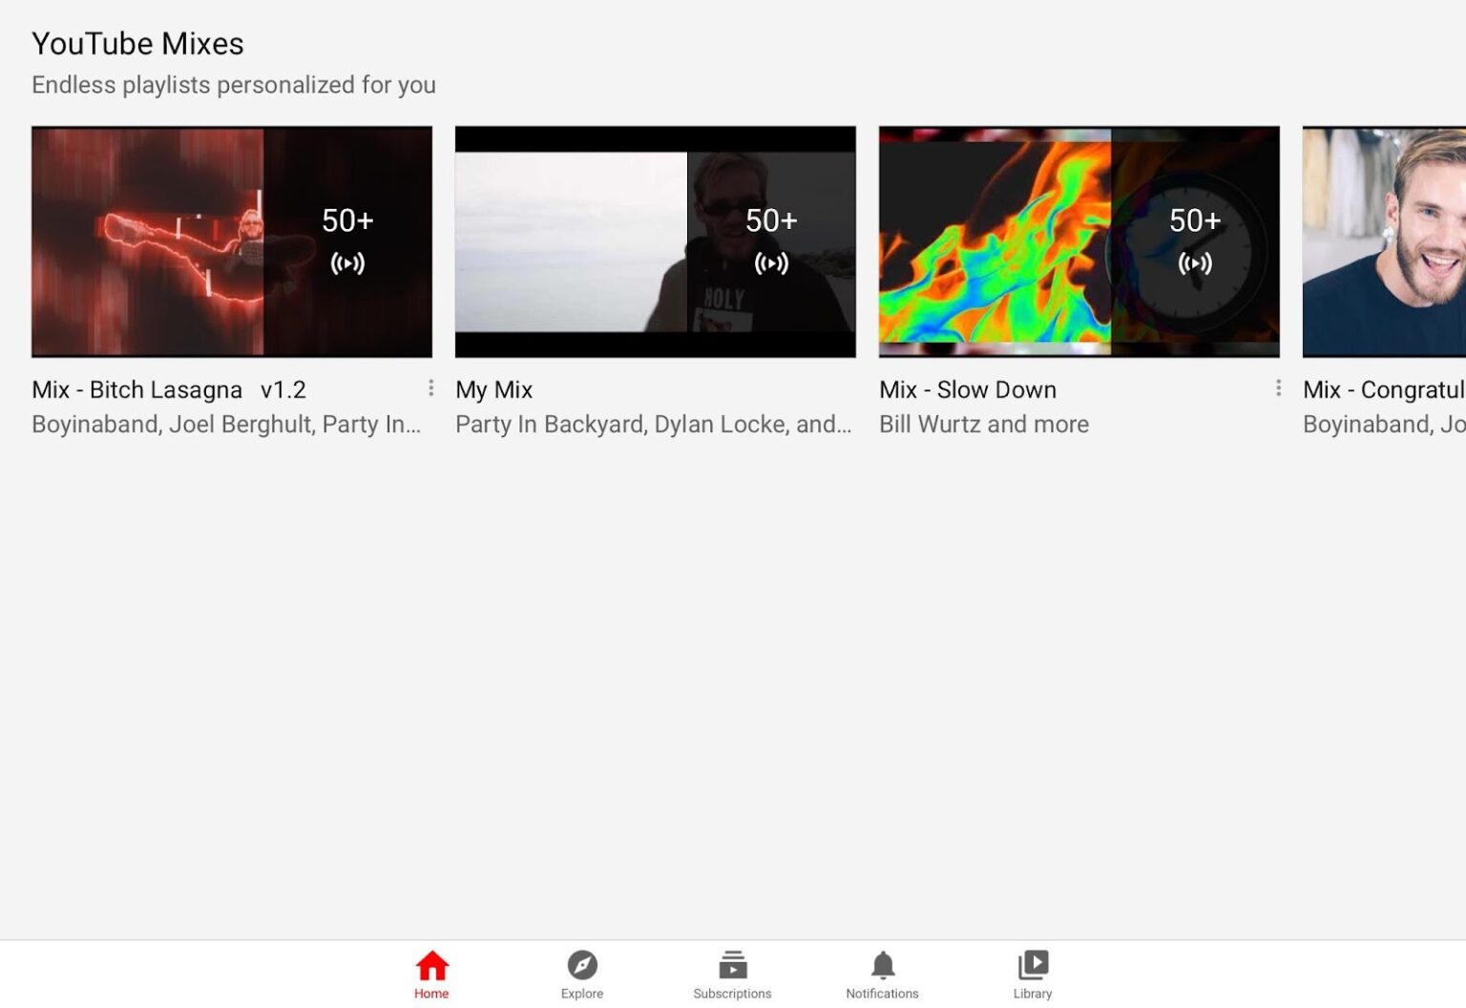This screenshot has height=1008, width=1466.
Task: Select the Endless playlists personalized for you subtitle
Action: pyautogui.click(x=234, y=85)
